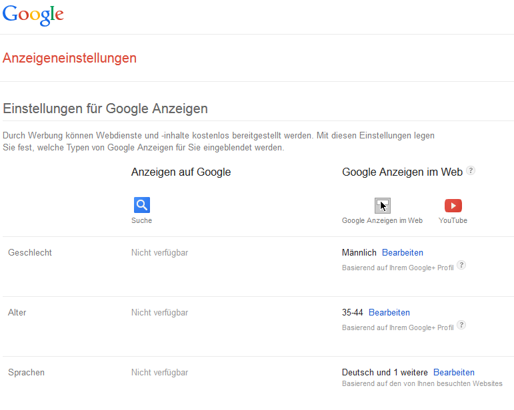Click the Männlich value
This screenshot has height=410, width=514.
click(x=359, y=253)
